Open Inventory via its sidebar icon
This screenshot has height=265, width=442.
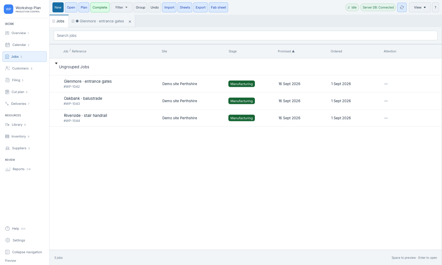(x=7, y=137)
